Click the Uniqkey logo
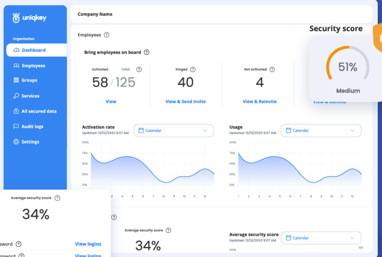 click(x=29, y=18)
